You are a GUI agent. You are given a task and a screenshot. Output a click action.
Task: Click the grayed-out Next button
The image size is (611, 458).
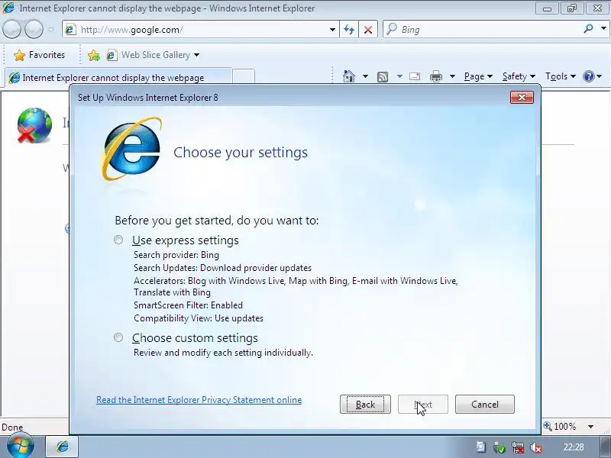click(x=423, y=405)
